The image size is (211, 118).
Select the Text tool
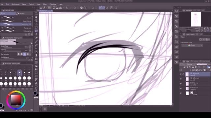36,83
